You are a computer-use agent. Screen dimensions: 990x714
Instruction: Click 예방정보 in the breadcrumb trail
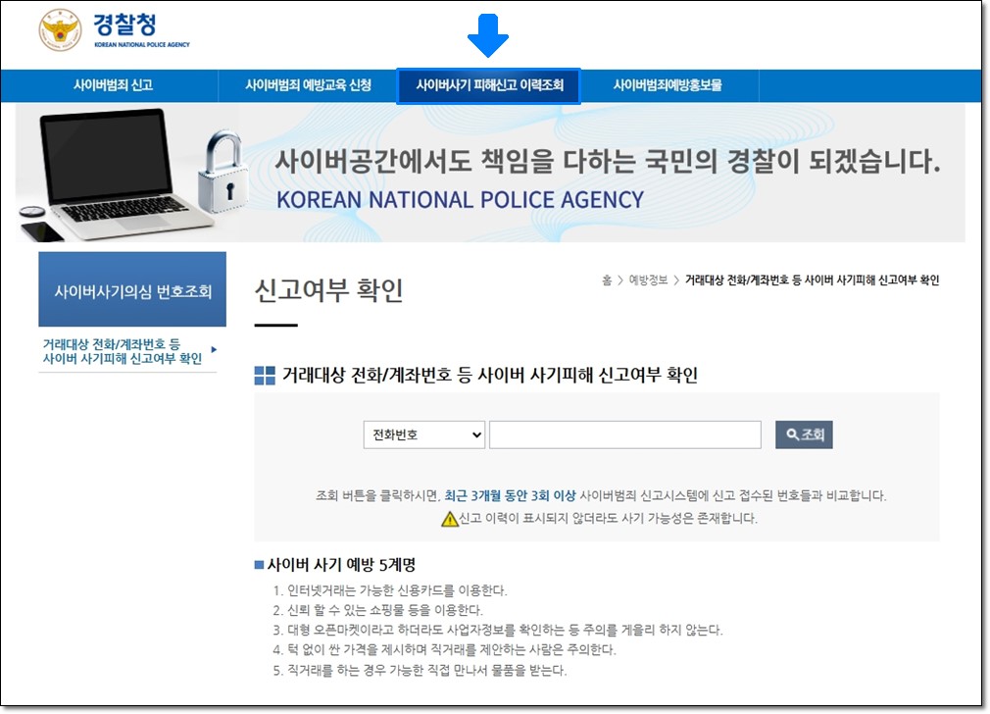649,280
